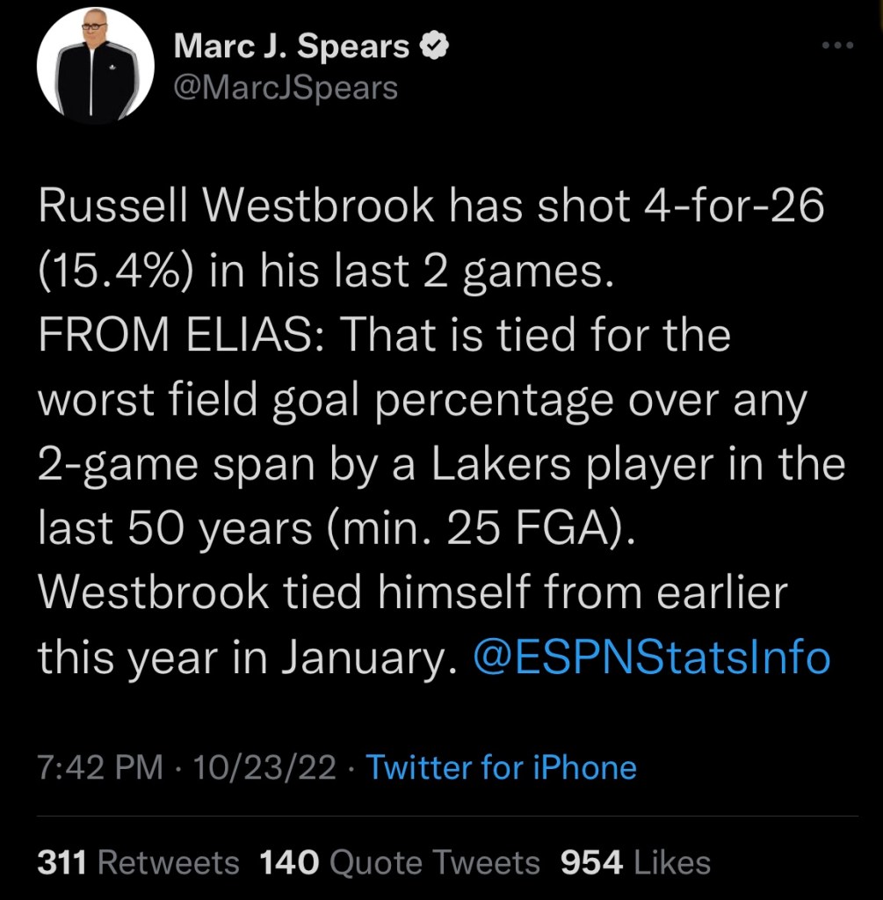View the 140 Quote Tweets list
Viewport: 883px width, 900px height.
[x=401, y=862]
